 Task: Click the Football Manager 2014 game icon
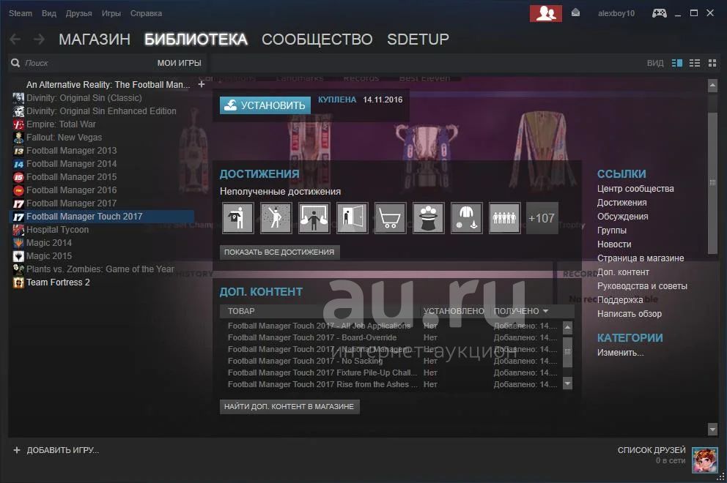pyautogui.click(x=18, y=164)
